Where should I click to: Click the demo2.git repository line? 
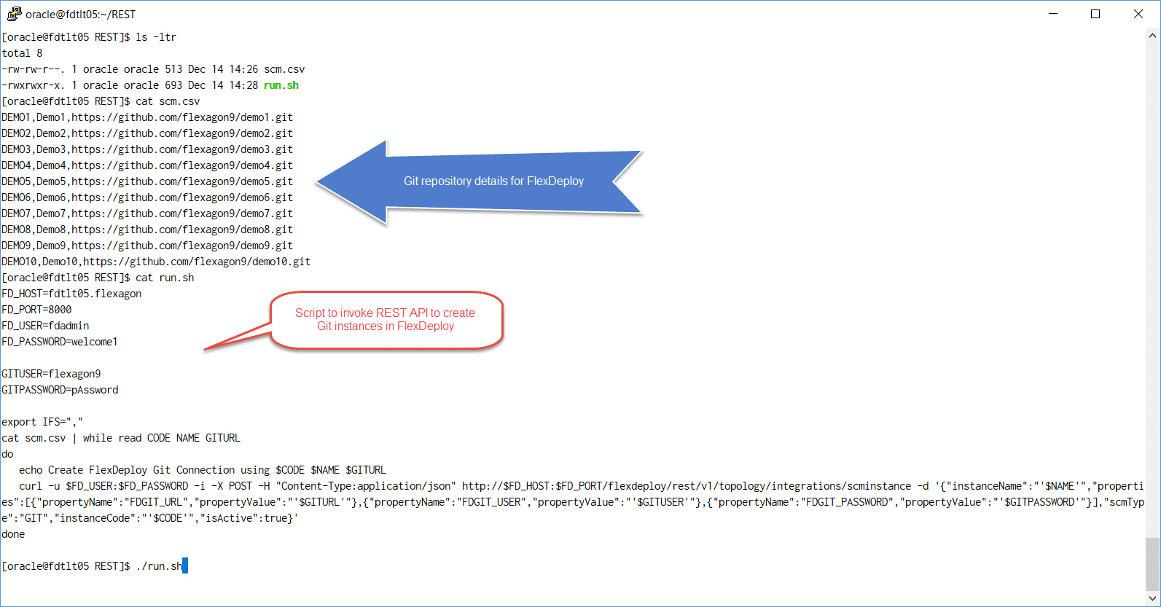tap(147, 133)
